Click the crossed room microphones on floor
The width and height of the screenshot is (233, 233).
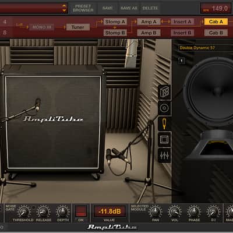pyautogui.click(x=118, y=156)
